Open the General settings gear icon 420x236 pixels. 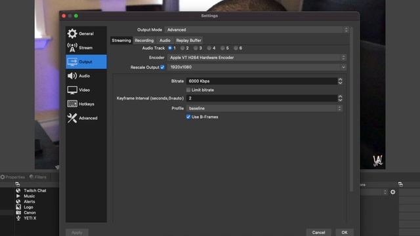pos(72,33)
